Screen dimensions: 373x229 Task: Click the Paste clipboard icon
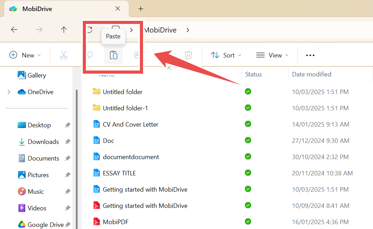coord(114,55)
